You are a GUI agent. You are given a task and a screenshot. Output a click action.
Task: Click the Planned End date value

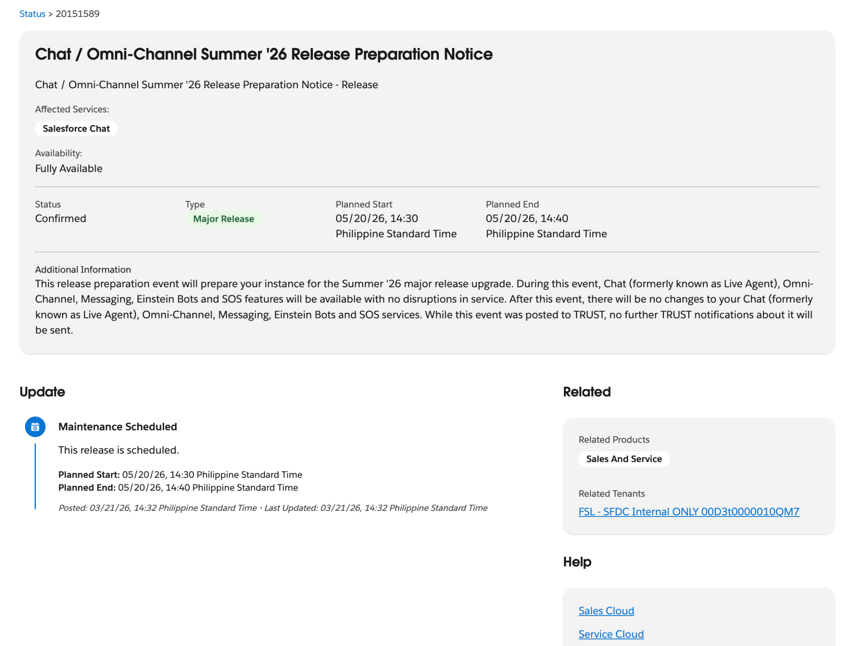pos(526,219)
